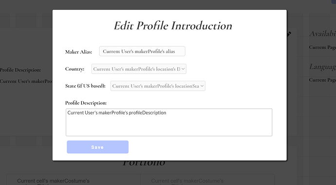Screen dimensions: 336x185
Task: Click the Availability heading in the background
Action: click(322, 34)
